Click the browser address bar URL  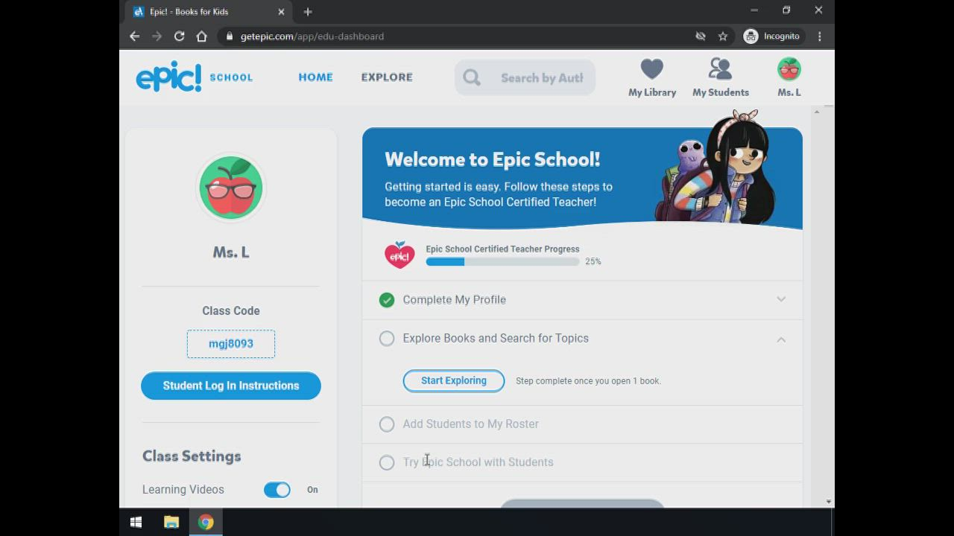tap(312, 36)
